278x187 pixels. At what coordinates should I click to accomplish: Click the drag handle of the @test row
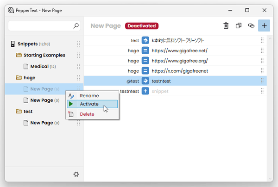point(262,81)
